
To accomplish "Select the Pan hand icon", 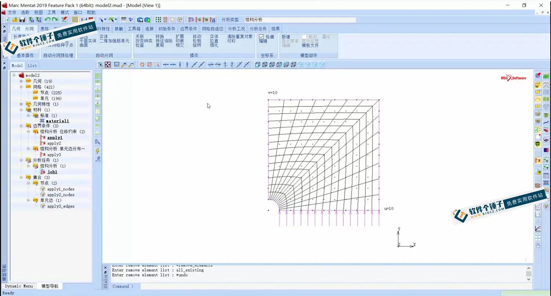I will point(142,65).
